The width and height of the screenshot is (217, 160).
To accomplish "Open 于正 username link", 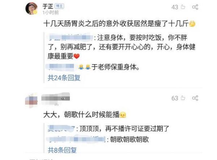I will coord(48,6).
